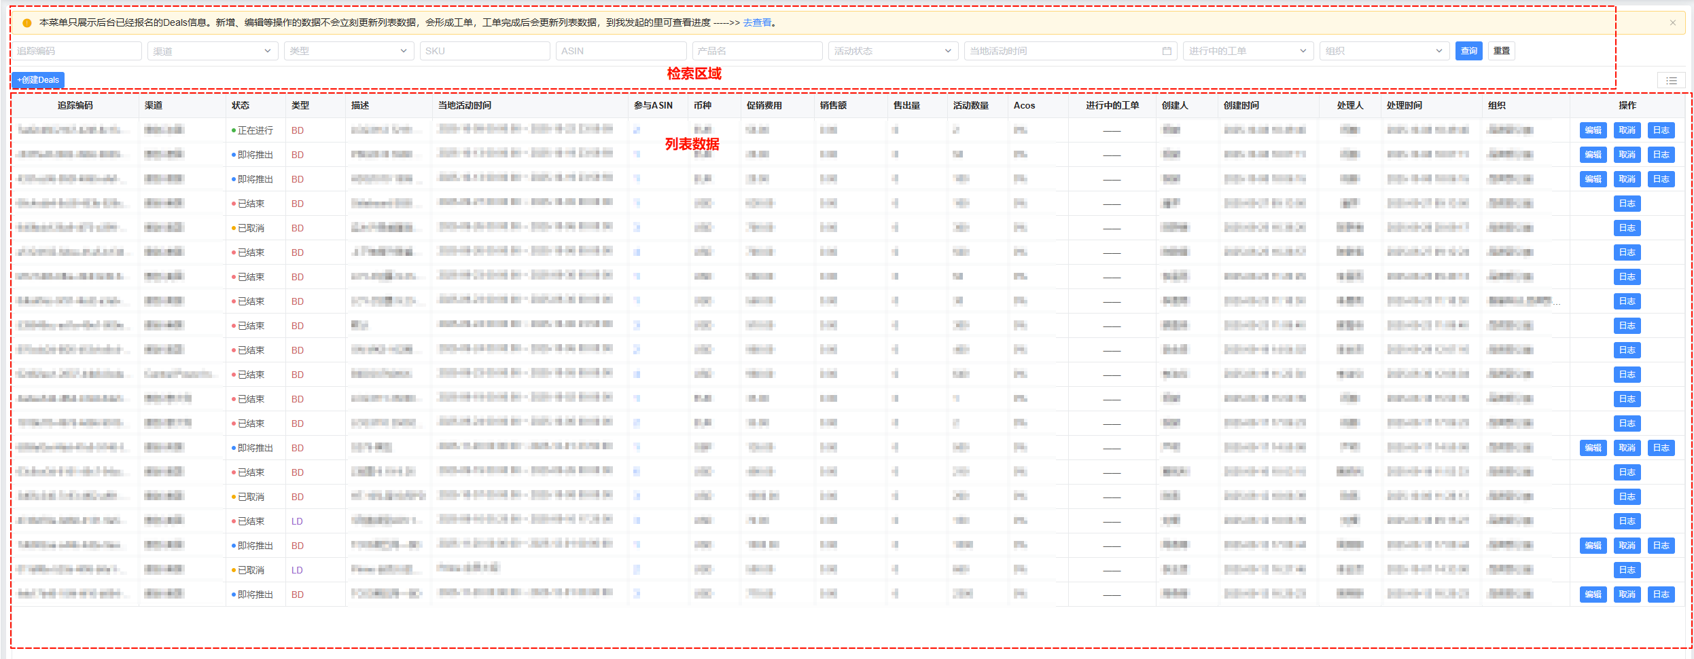Open 日志 for the last table row
Viewport: 1694px width, 659px height.
pyautogui.click(x=1661, y=595)
